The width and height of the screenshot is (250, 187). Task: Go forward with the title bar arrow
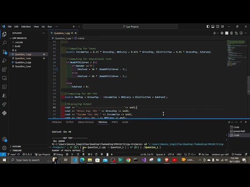click(79, 26)
